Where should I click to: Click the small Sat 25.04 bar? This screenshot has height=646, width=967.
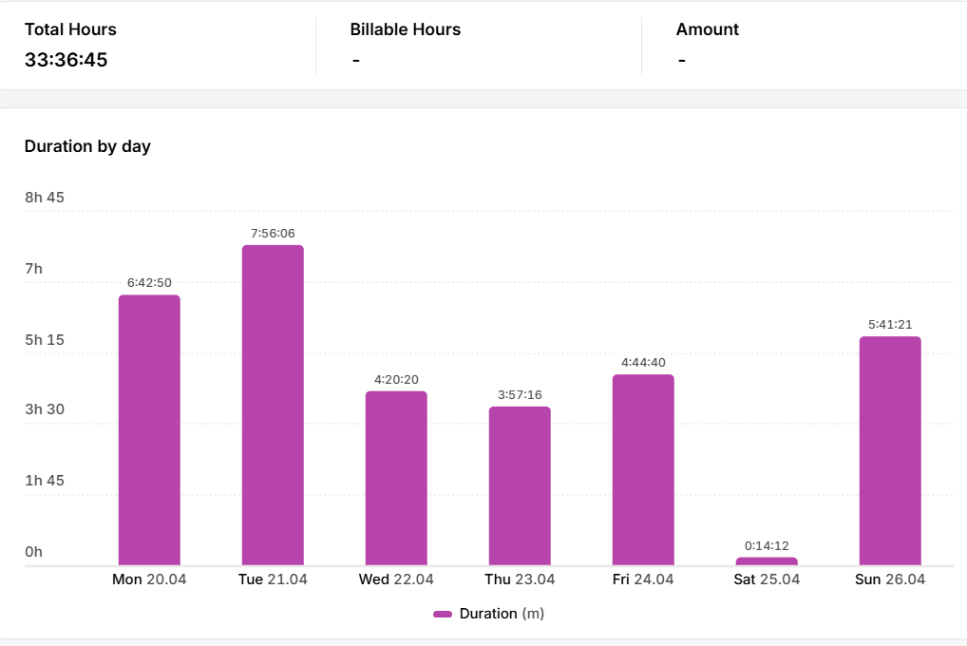(767, 561)
